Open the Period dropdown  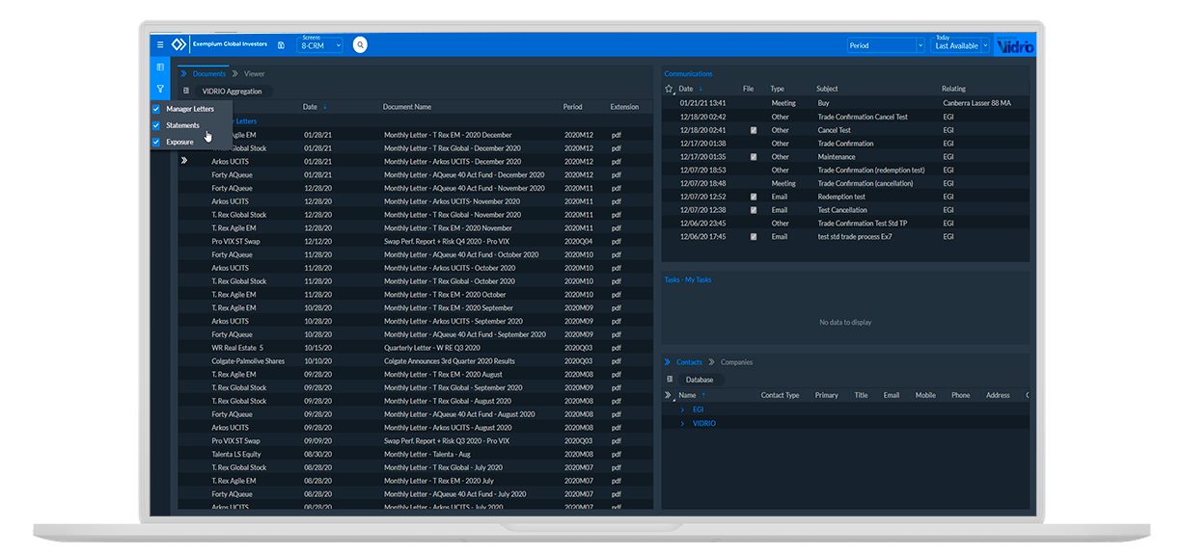click(x=886, y=45)
